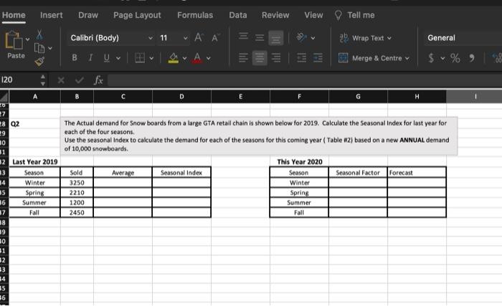502x306 pixels.
Task: Align text to middle of cell
Action: point(260,38)
